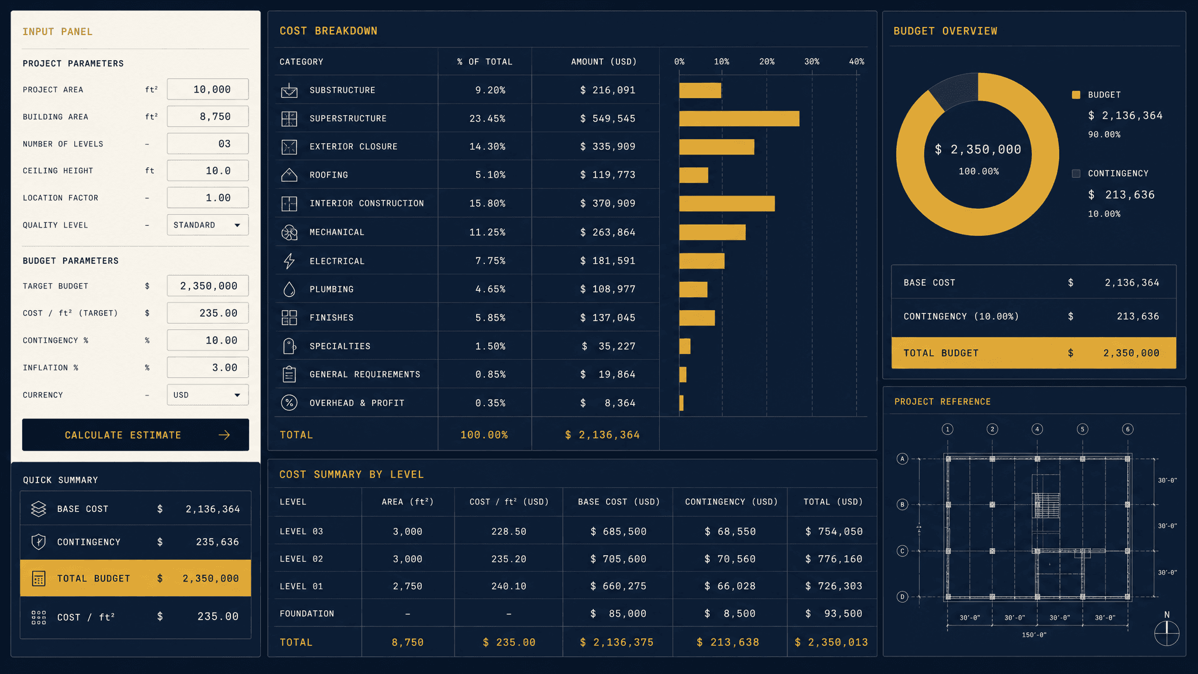Click the Plumbing water drop icon

tap(289, 289)
